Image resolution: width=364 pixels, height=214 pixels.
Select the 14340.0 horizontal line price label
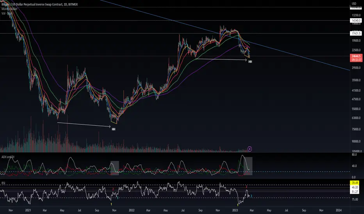[x=356, y=21]
